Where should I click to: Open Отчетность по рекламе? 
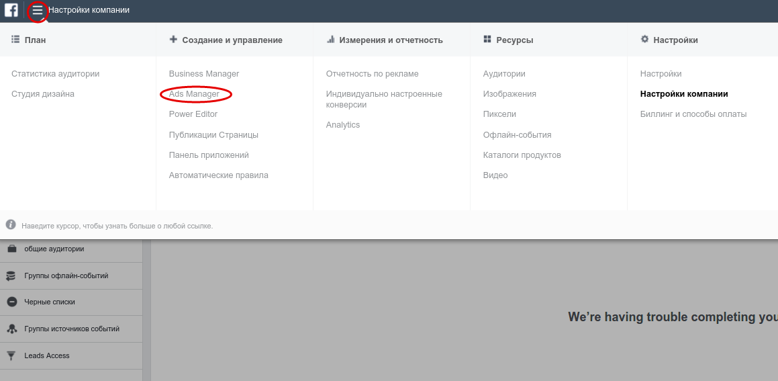tap(372, 73)
